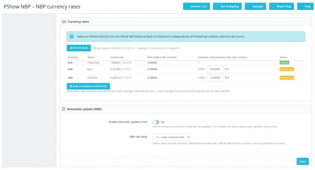
Task: Click Save customer-facing rates button
Action: [88, 86]
